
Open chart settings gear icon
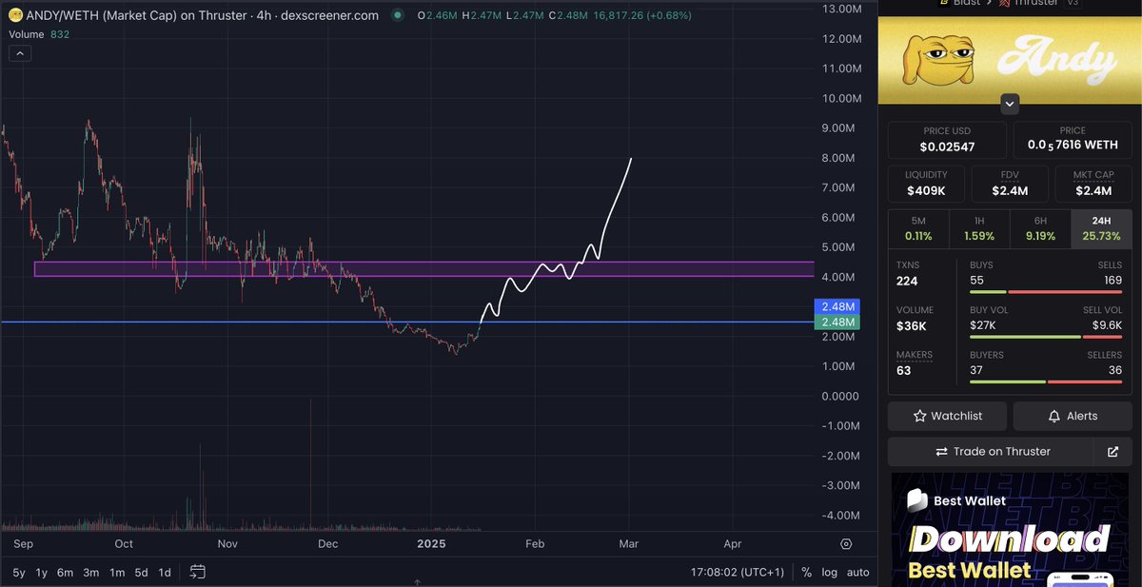846,544
